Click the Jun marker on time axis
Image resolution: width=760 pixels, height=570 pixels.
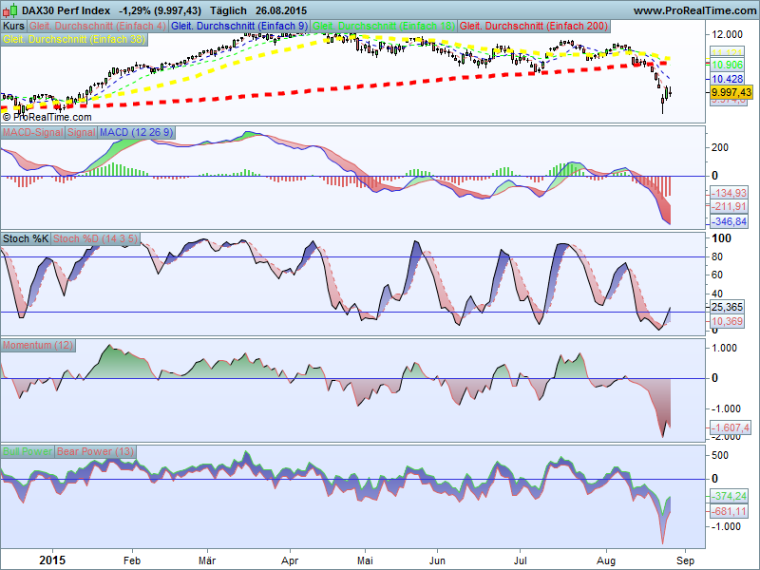[x=437, y=560]
